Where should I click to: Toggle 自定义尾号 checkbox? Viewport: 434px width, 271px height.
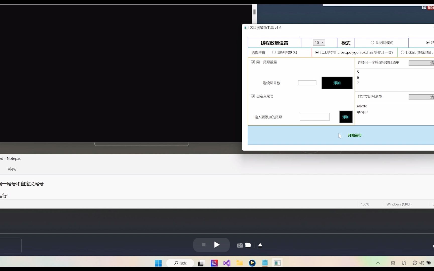point(253,96)
